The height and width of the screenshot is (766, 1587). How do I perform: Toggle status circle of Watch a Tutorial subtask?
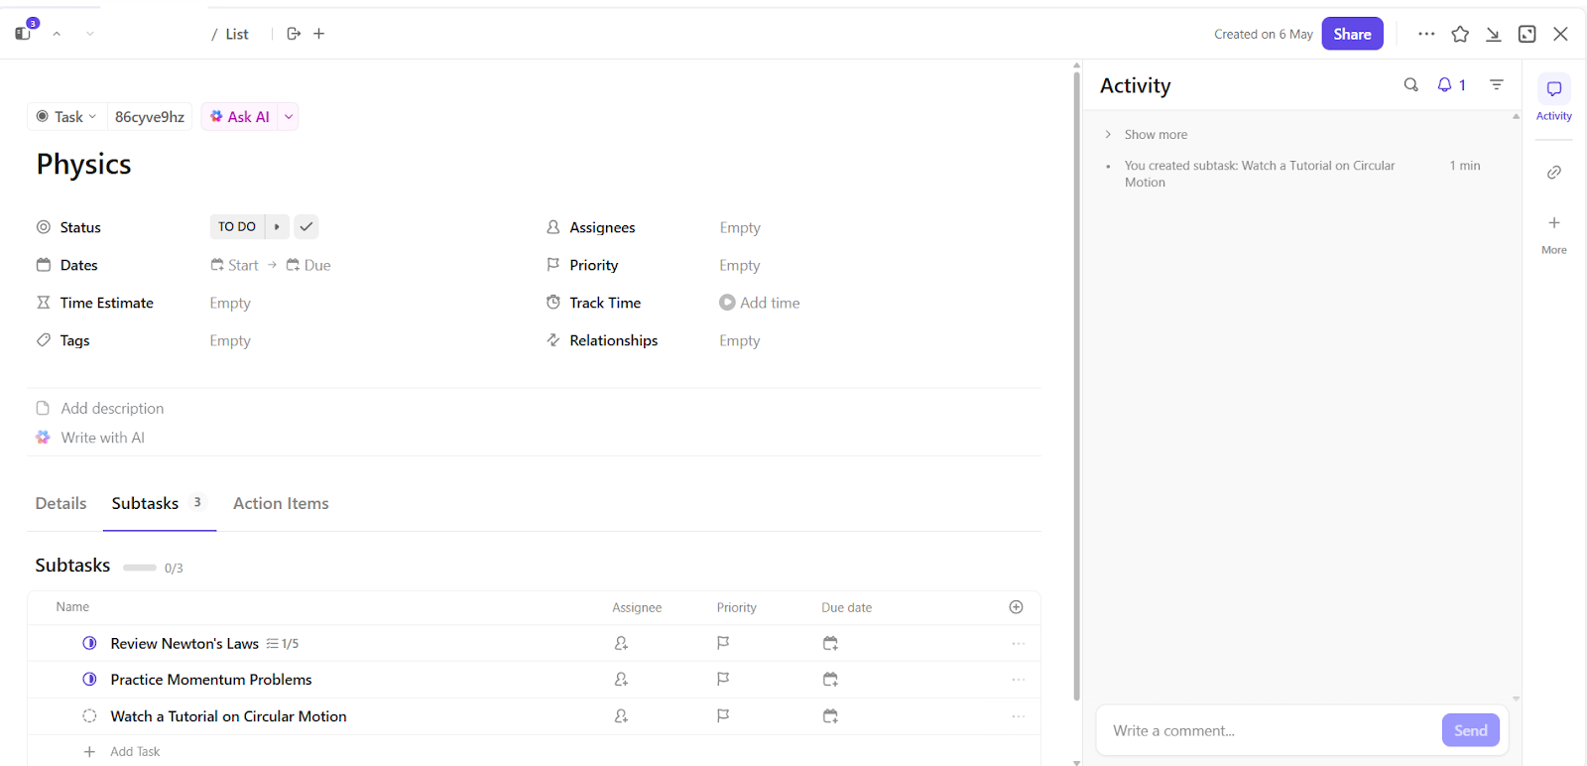[89, 716]
